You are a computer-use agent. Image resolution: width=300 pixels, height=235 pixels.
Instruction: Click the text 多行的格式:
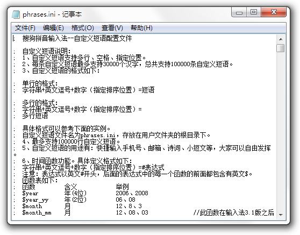[40, 103]
